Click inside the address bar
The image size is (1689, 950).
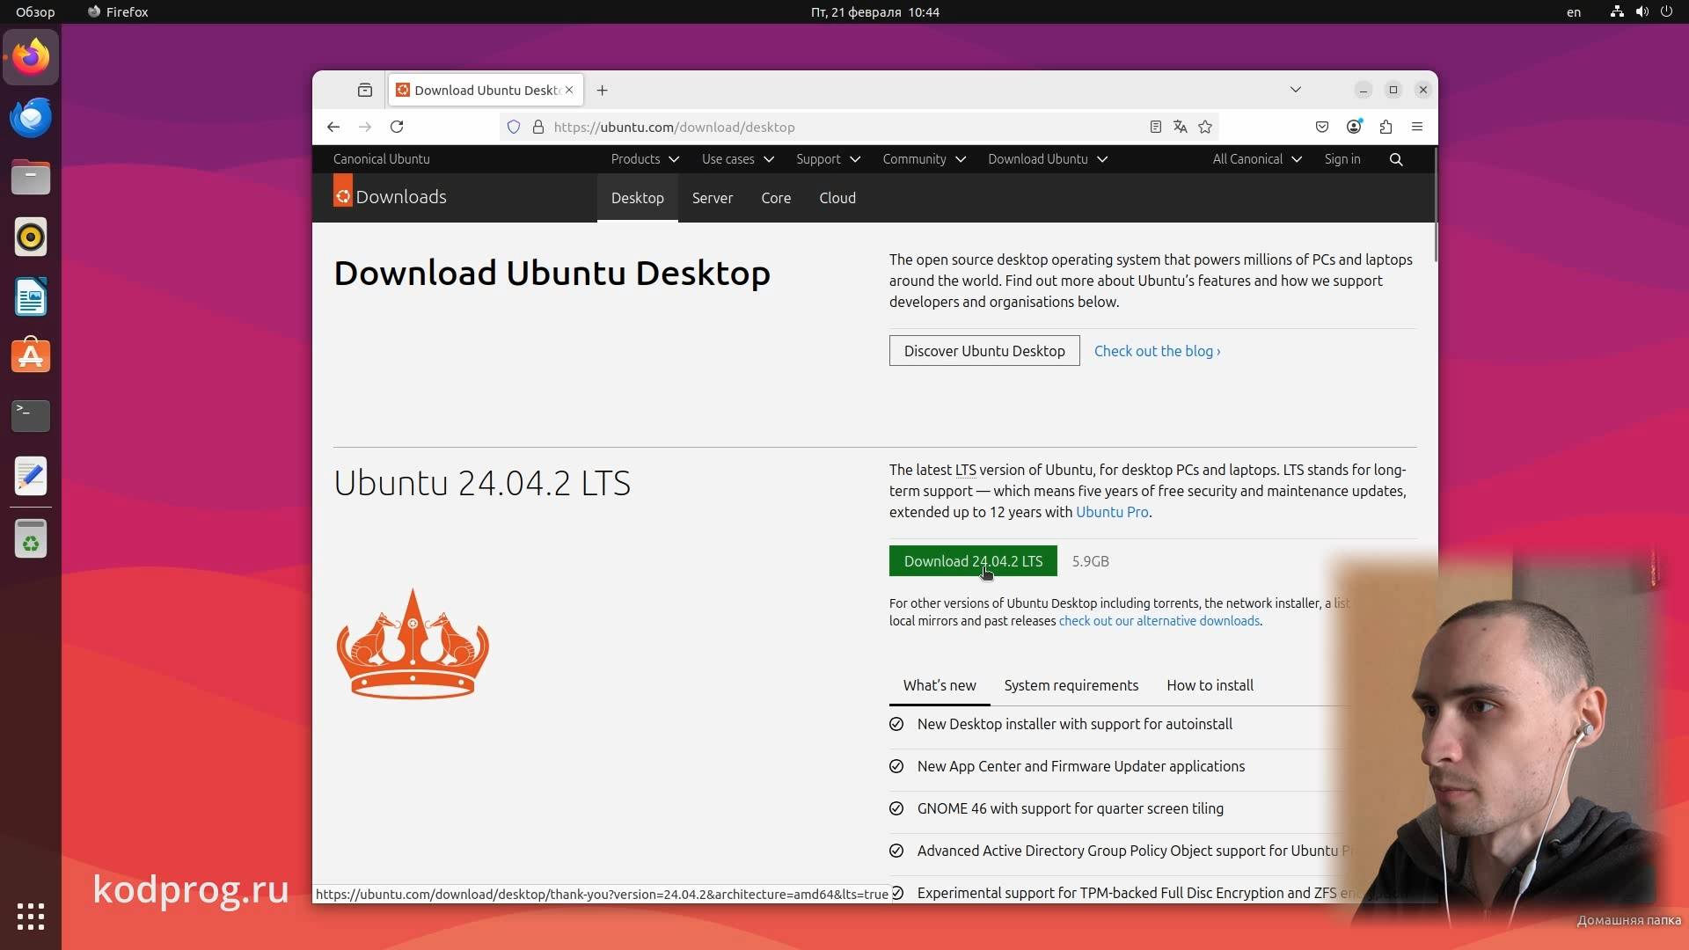(792, 127)
